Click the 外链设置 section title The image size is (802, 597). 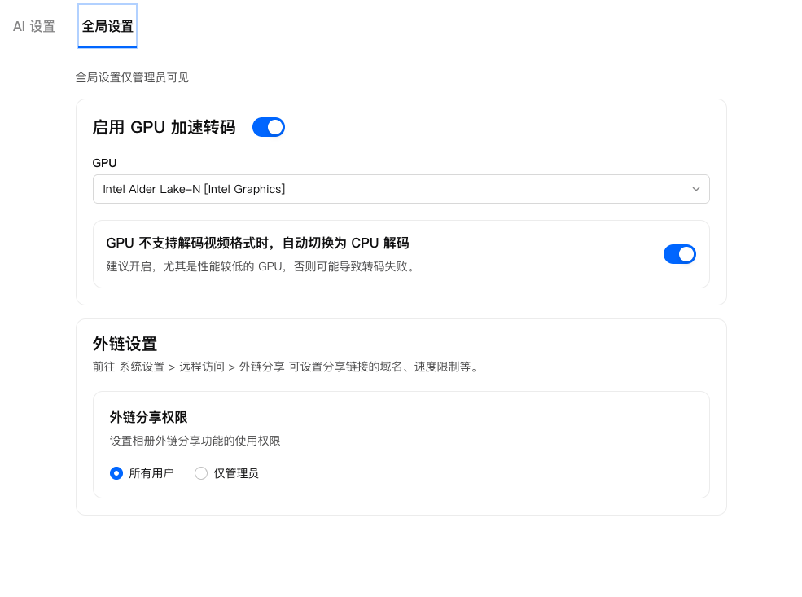coord(126,345)
